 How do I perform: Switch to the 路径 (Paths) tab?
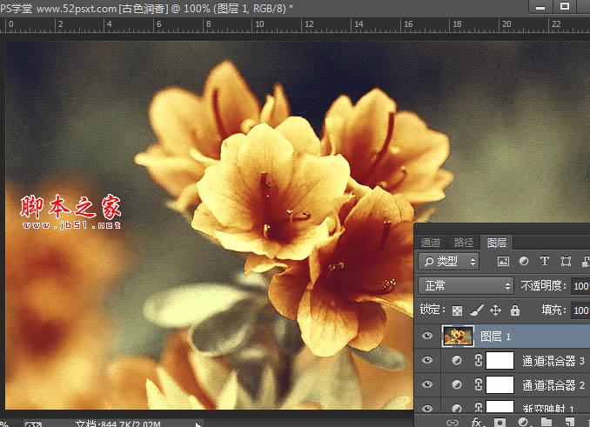464,243
